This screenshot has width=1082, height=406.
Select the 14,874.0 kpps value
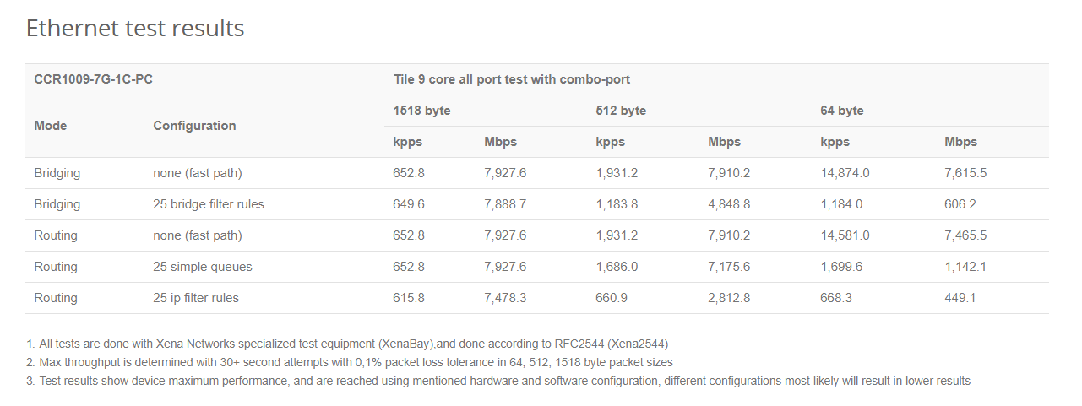tap(845, 173)
